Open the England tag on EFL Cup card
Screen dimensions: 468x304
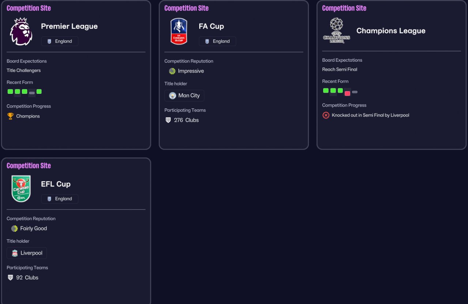coord(60,199)
